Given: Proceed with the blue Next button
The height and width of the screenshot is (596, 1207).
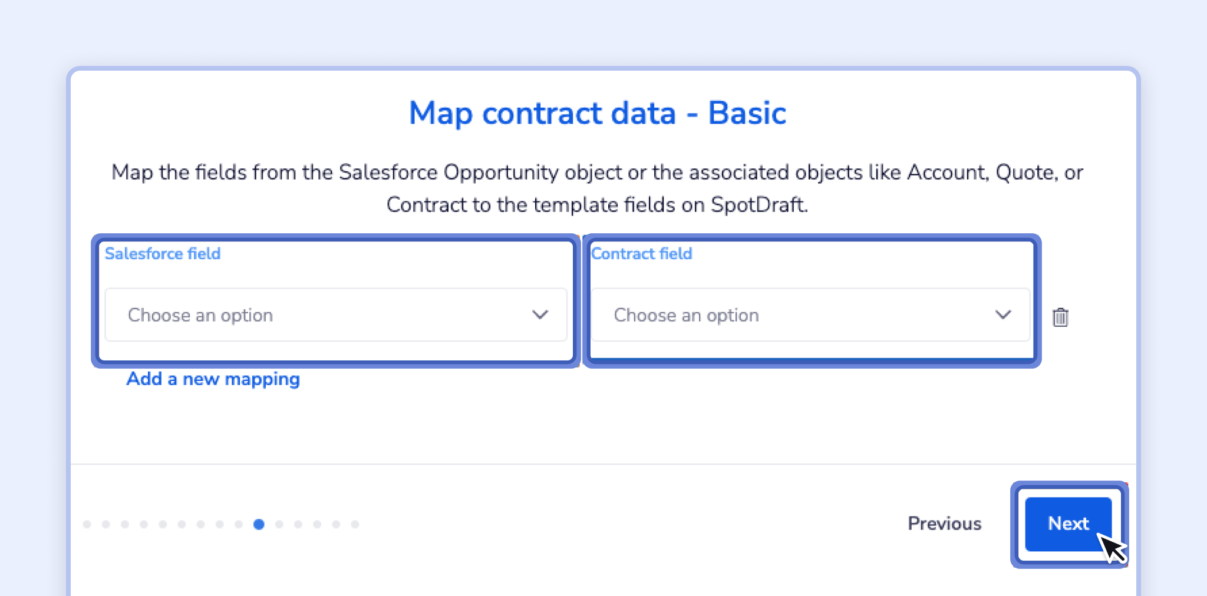Looking at the screenshot, I should [x=1068, y=524].
